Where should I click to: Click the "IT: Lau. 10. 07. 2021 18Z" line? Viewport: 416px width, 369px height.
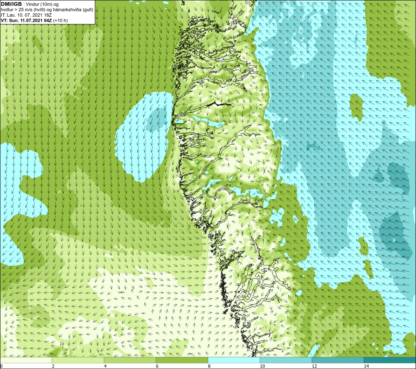26,15
